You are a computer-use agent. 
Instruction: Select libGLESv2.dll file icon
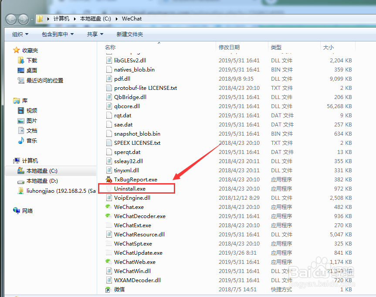[x=109, y=60]
